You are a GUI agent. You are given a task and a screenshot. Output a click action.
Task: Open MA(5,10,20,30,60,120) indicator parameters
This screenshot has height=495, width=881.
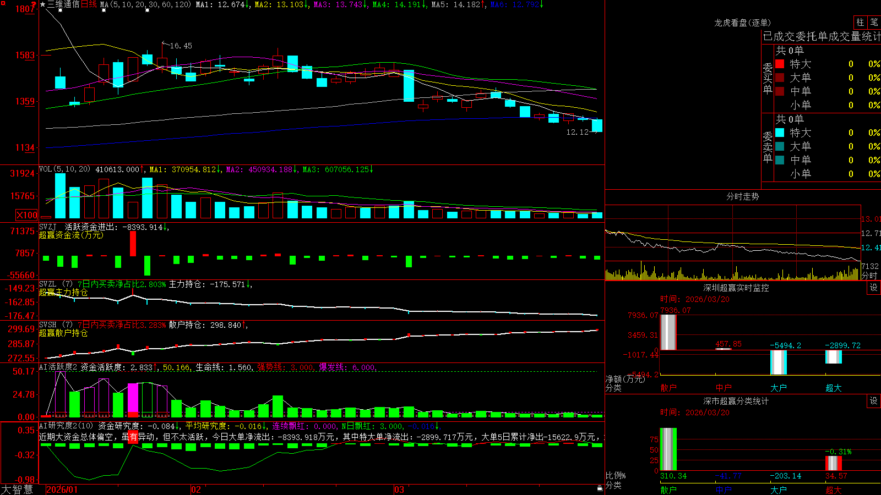click(x=145, y=4)
